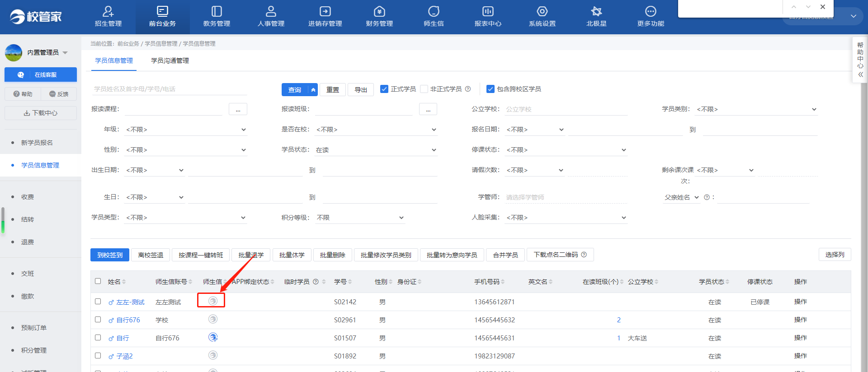Open 年级 dropdown
Viewport: 868px width, 372px height.
(186, 130)
